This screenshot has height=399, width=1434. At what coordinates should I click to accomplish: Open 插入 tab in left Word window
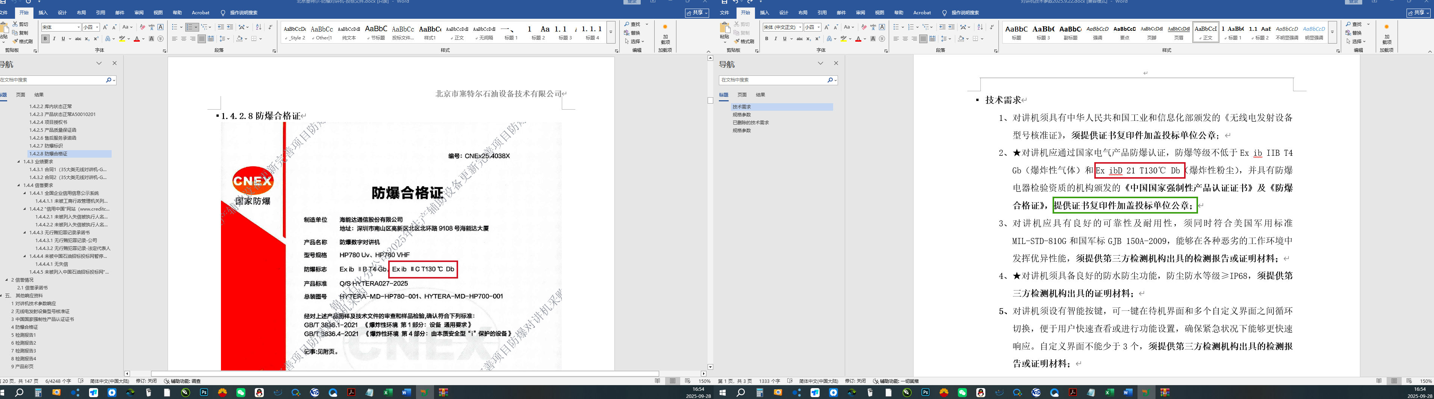(43, 13)
